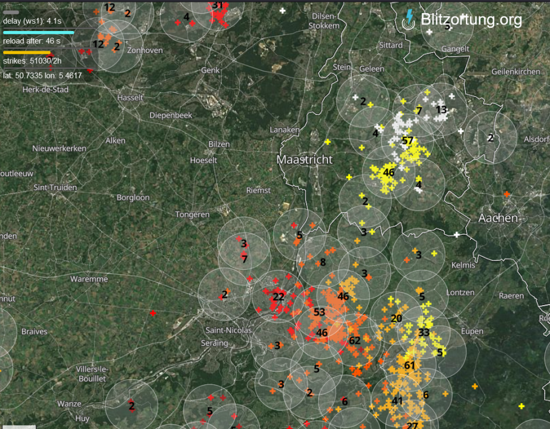550x429 pixels.
Task: Click the Raeren town label
Action: pos(511,296)
